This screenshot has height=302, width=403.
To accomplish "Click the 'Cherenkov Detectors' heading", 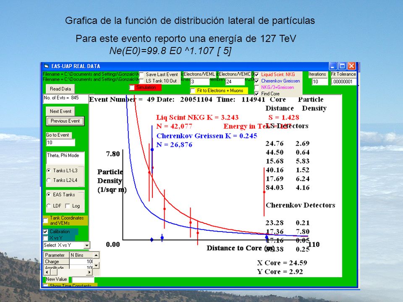I will [x=301, y=205].
